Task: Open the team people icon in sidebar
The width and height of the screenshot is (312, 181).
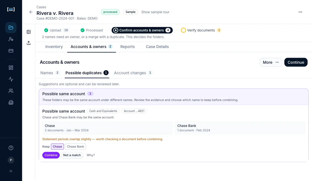Action: (11, 91)
